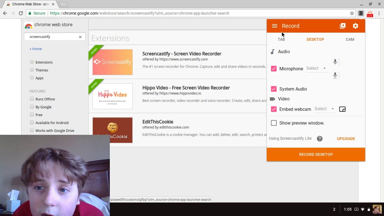Open Screencastify - Screen Video Recorder title
384x216 pixels.
pyautogui.click(x=182, y=54)
